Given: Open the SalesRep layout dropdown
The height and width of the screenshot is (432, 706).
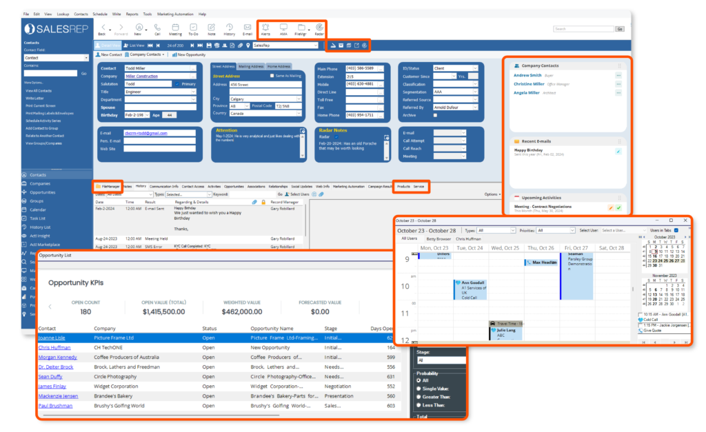Looking at the screenshot, I should [315, 45].
